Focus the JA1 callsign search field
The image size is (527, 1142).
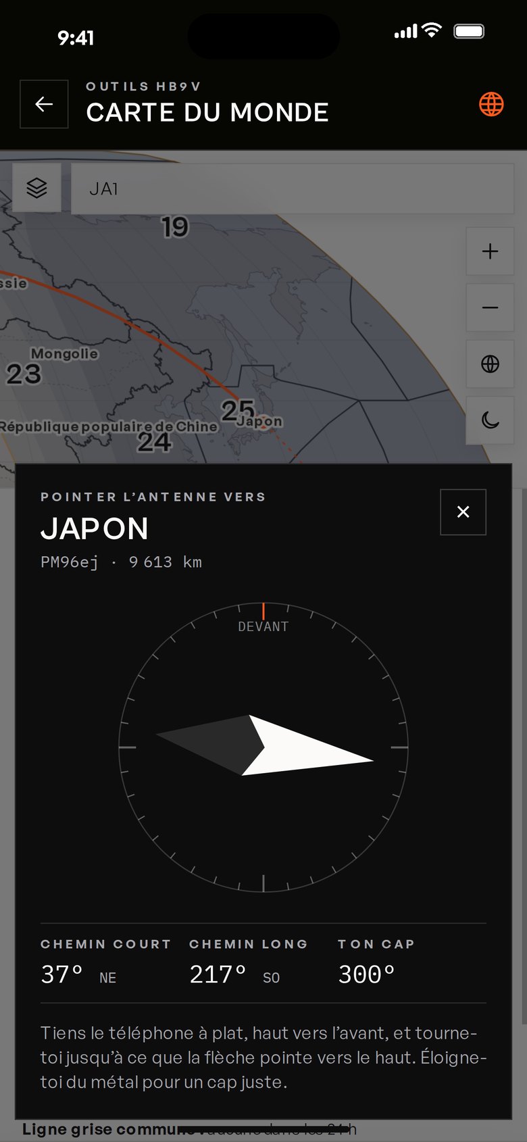point(293,189)
